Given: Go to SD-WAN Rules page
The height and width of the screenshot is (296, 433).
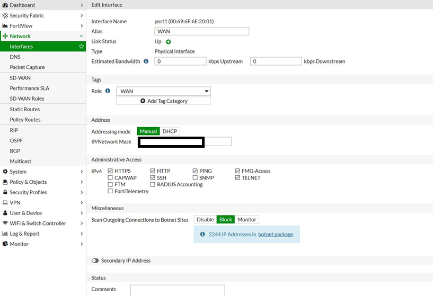Looking at the screenshot, I should [27, 98].
